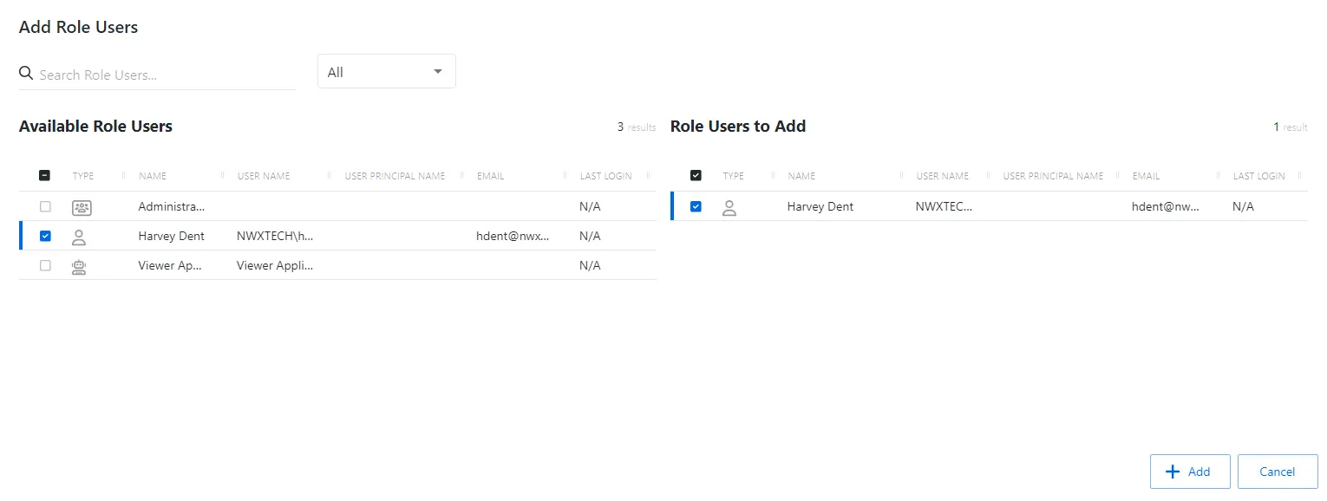Sort Role Users to Add by the Email column
The image size is (1327, 501).
coord(1146,176)
